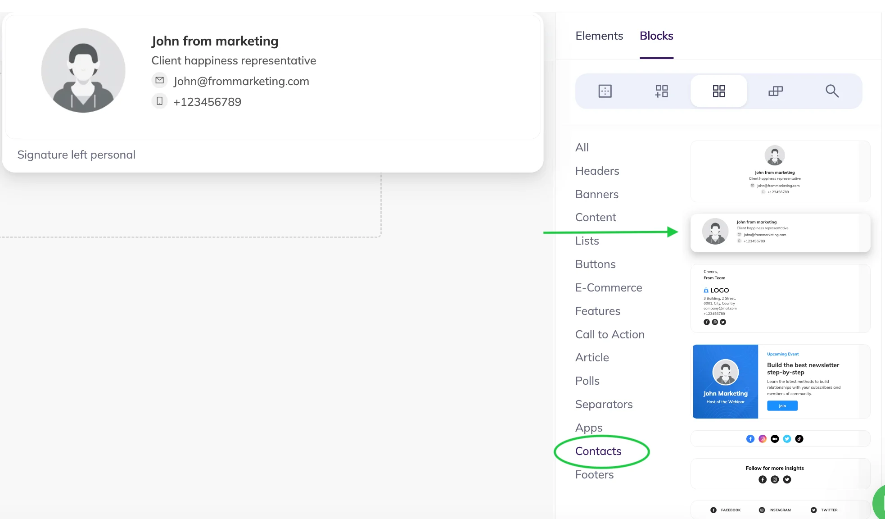Viewport: 885px width, 519px height.
Task: Pick the Follow for more insights block
Action: pos(780,473)
